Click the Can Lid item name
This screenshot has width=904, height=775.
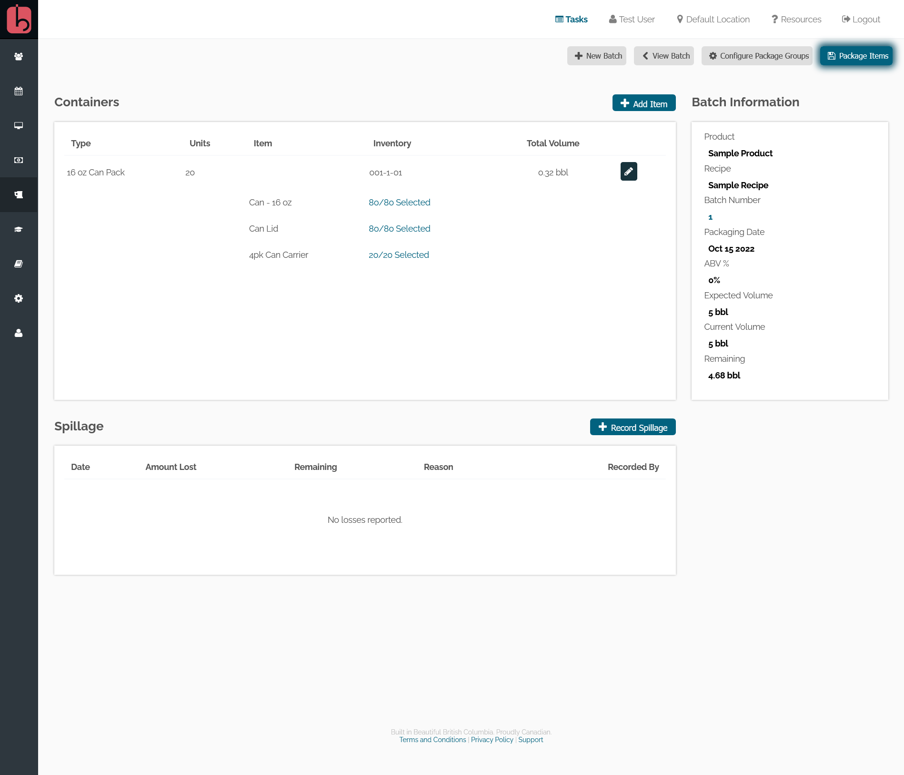click(263, 228)
